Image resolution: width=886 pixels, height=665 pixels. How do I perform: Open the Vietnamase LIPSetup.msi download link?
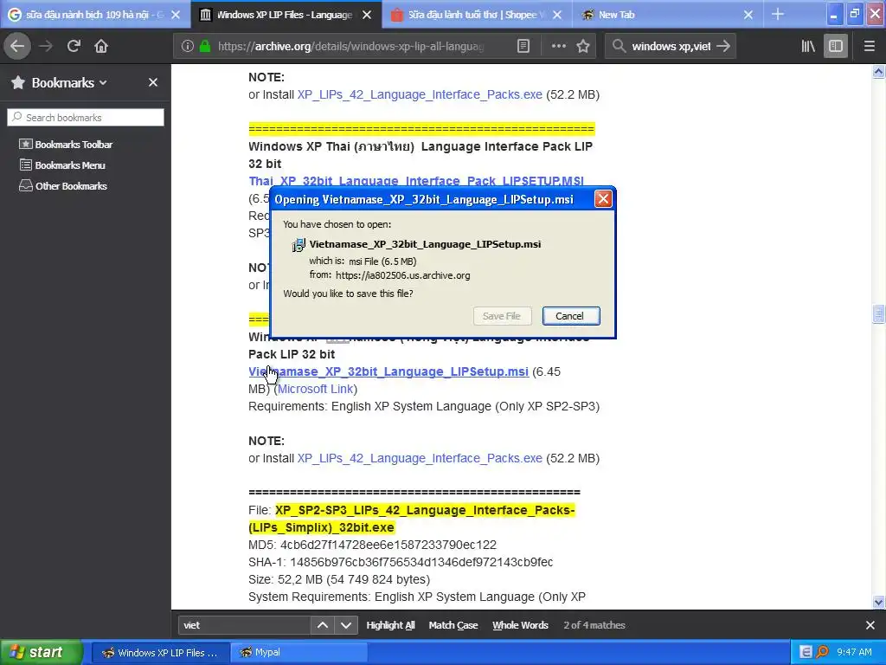tap(388, 371)
